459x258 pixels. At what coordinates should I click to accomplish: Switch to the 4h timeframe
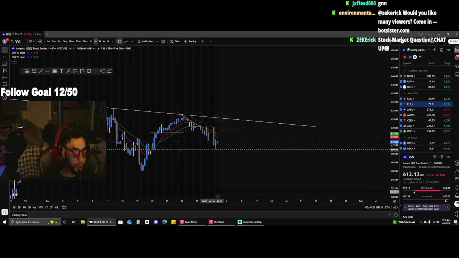(95, 41)
